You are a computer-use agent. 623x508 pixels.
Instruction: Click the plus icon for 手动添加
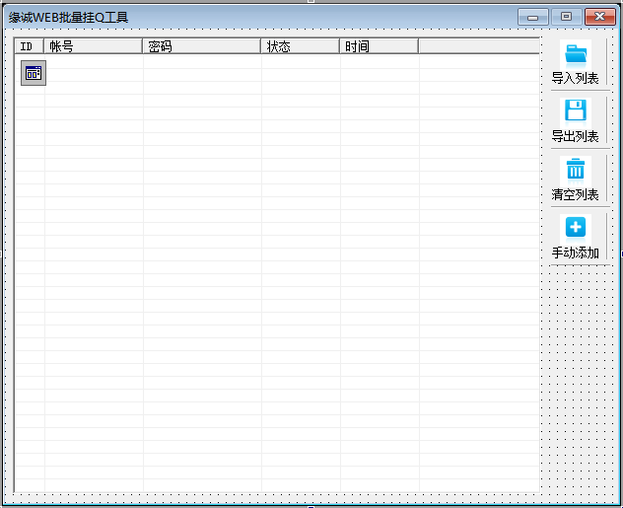point(576,227)
